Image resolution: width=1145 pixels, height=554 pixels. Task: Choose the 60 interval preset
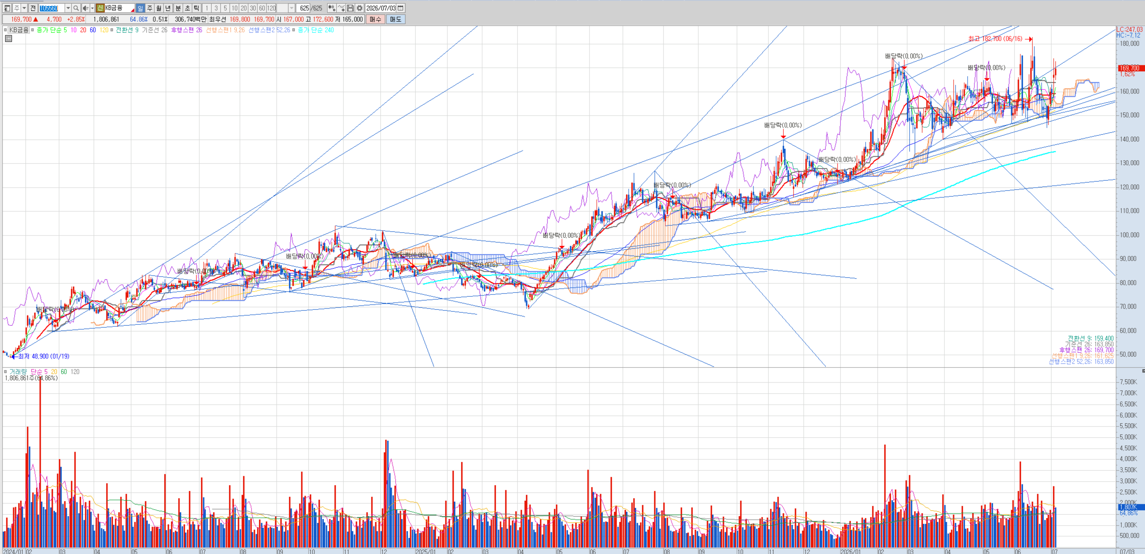click(x=262, y=8)
